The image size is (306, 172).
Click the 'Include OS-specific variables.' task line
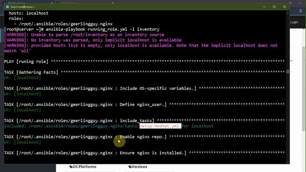[x=144, y=88]
